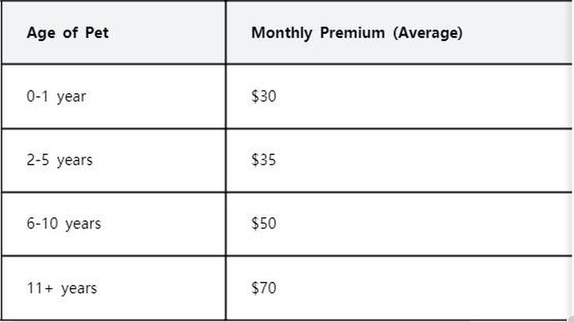Screen dimensions: 574x322
Task: Click the 11+ number text
Action: click(x=40, y=288)
